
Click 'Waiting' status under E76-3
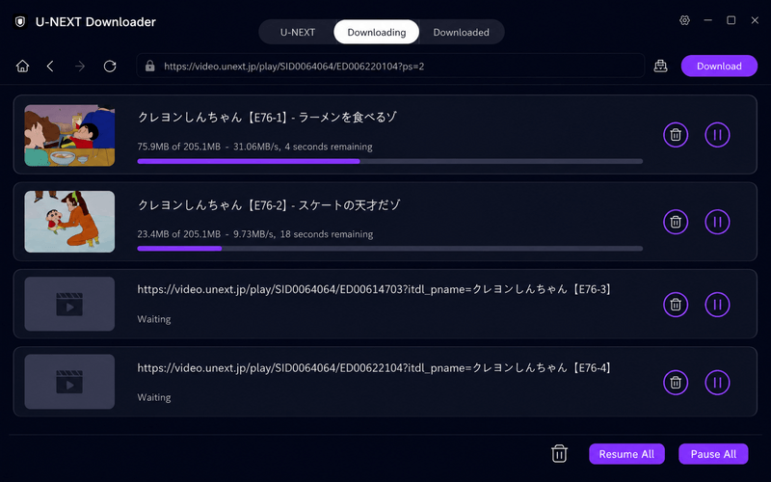tap(154, 319)
